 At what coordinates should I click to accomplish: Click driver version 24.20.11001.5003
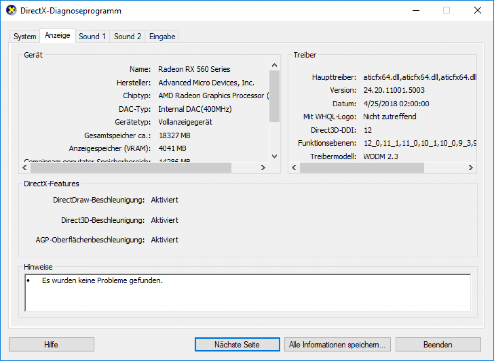(x=394, y=90)
